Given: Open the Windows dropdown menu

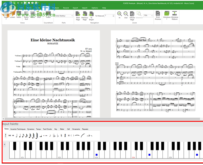Looking at the screenshot, I should (x=167, y=15).
